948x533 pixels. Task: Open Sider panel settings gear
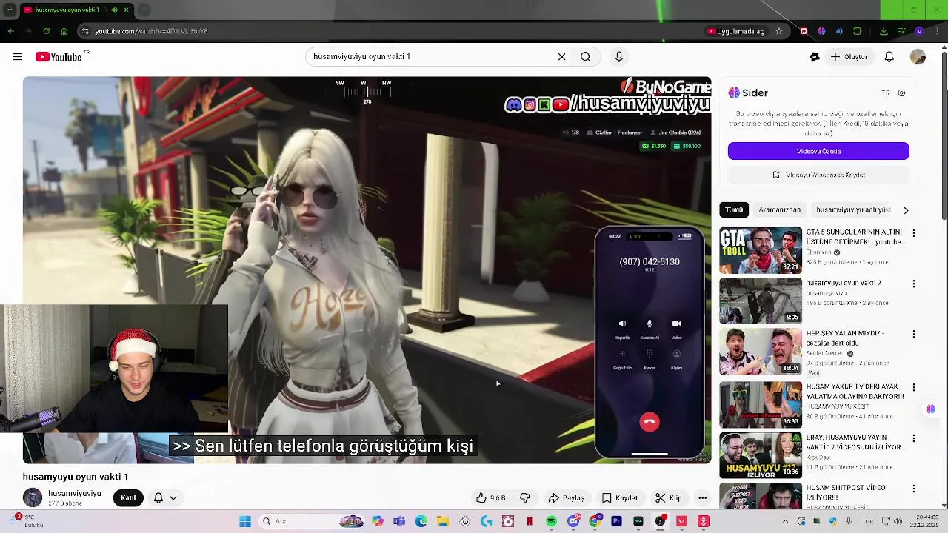(901, 93)
